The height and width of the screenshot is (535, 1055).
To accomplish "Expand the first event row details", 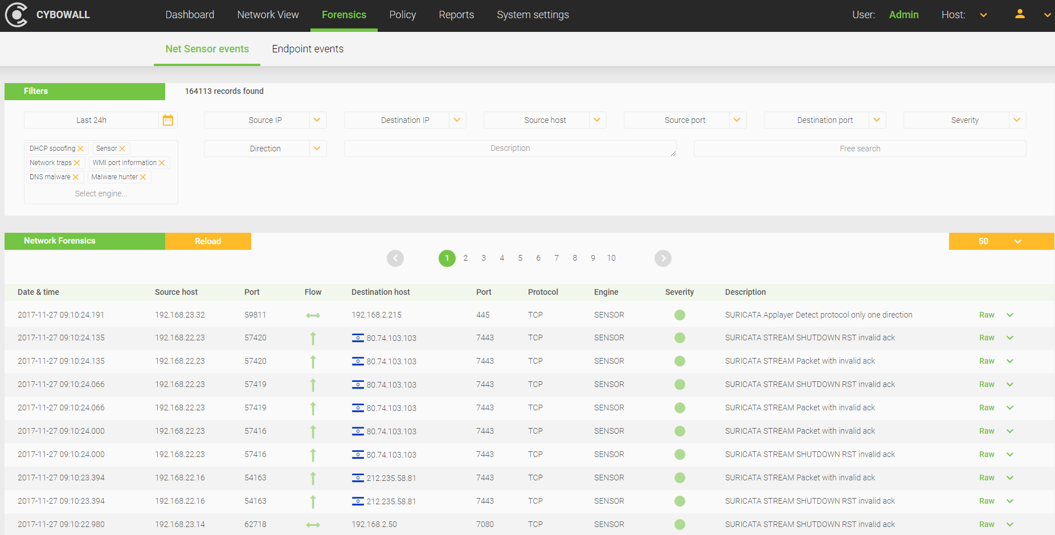I will [x=1010, y=315].
